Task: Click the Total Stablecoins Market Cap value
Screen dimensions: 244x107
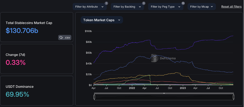Action: tap(22, 31)
